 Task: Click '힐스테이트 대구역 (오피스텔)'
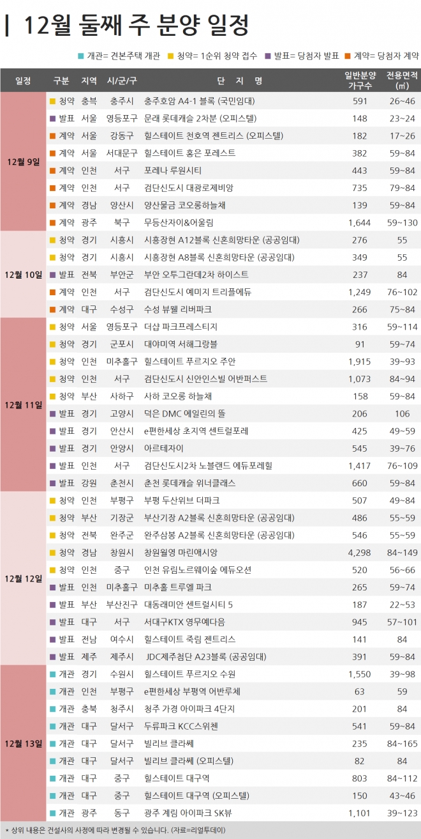197,796
